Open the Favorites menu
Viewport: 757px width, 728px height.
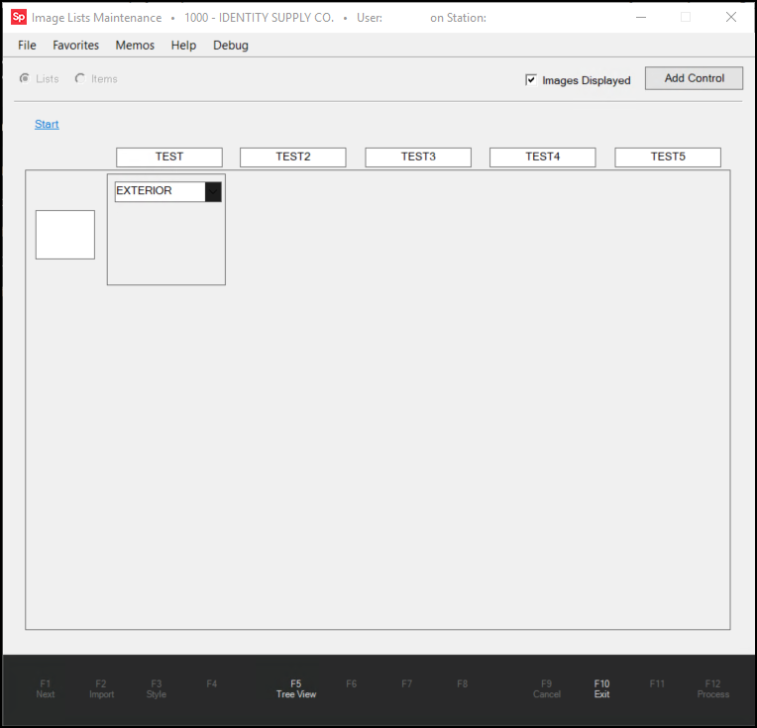(x=75, y=46)
